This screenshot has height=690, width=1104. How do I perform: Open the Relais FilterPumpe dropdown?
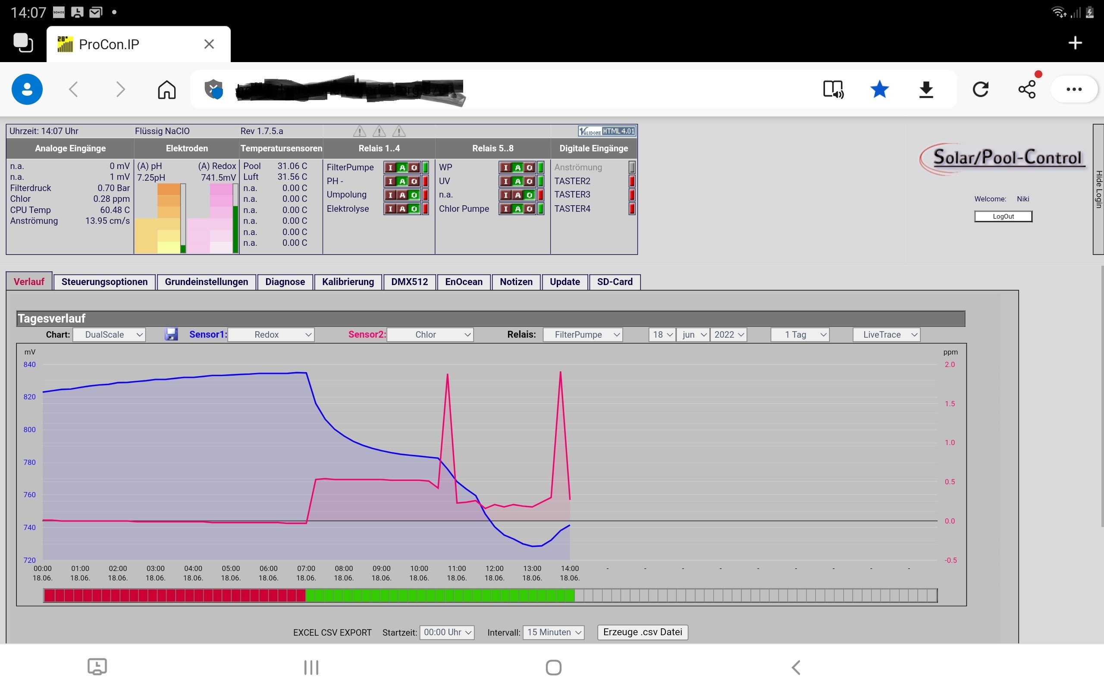tap(583, 335)
